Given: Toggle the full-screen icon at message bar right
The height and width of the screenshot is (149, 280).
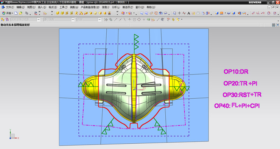Looking at the screenshot, I should tap(278, 25).
